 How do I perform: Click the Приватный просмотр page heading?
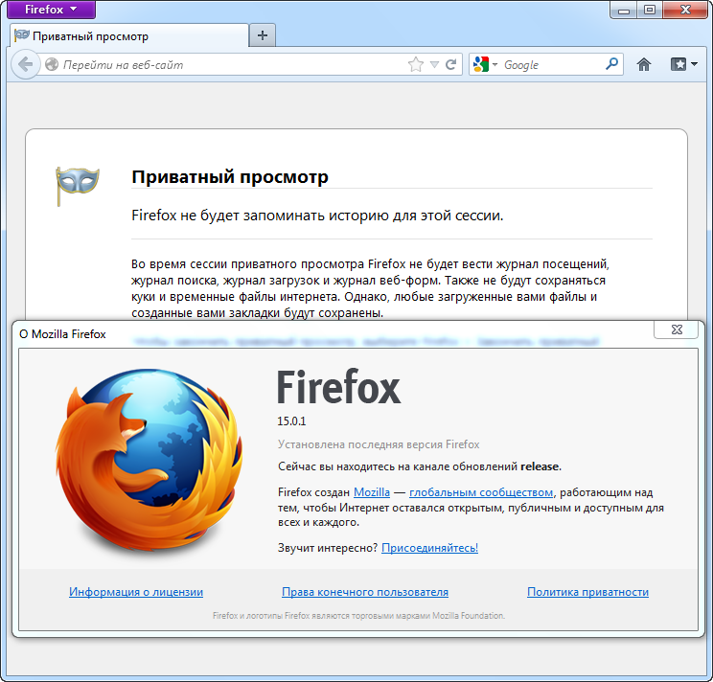(x=230, y=177)
